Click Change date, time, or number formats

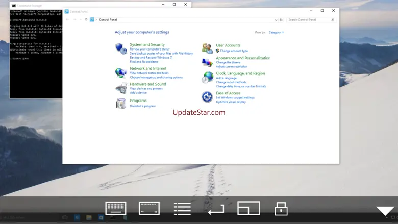(x=241, y=86)
